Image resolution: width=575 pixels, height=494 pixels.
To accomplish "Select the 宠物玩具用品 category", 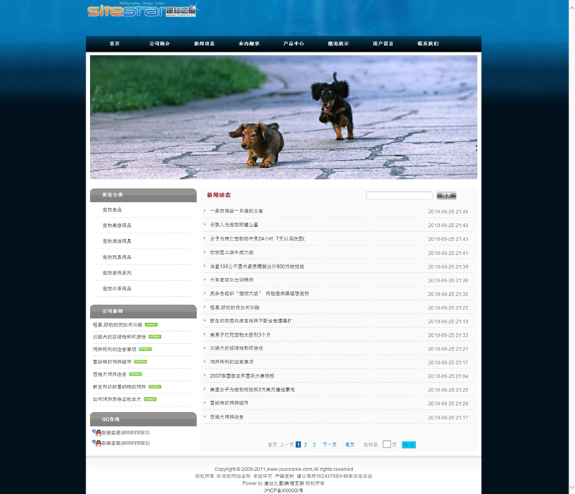I will tap(116, 257).
